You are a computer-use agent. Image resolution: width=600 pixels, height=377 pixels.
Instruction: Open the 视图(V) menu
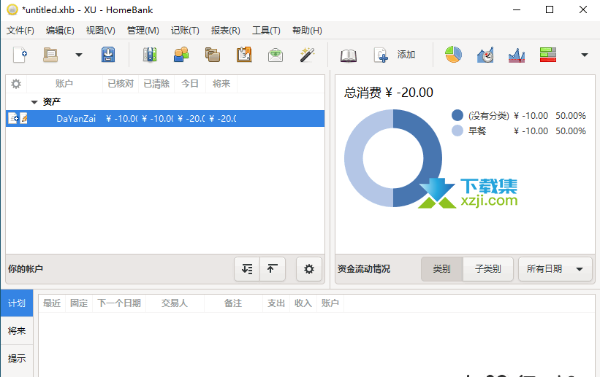(101, 30)
